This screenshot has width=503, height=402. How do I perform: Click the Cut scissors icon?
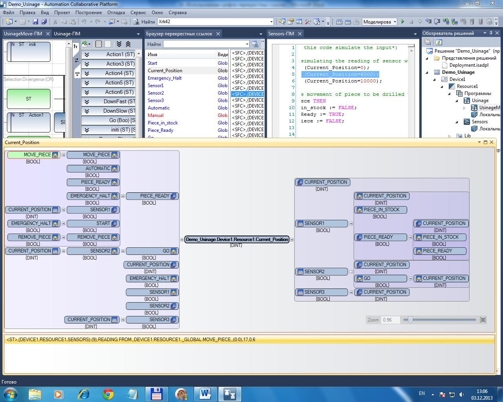(55, 22)
